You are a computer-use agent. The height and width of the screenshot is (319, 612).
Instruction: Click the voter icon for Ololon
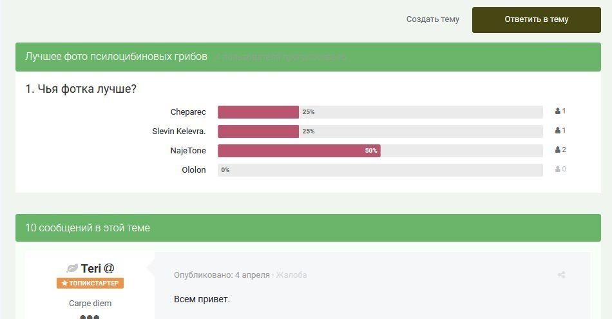pos(560,169)
